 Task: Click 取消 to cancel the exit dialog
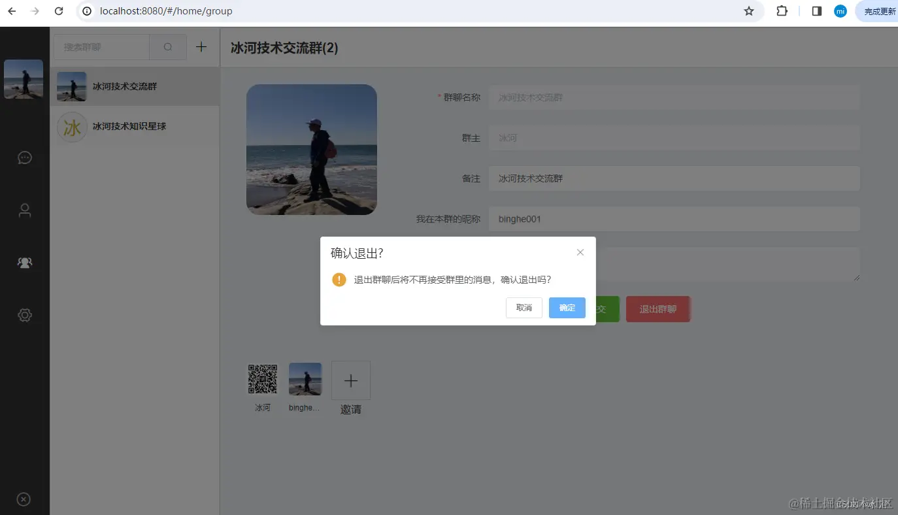(x=524, y=307)
